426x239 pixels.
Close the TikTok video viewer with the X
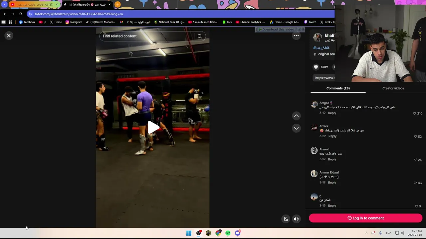point(9,36)
